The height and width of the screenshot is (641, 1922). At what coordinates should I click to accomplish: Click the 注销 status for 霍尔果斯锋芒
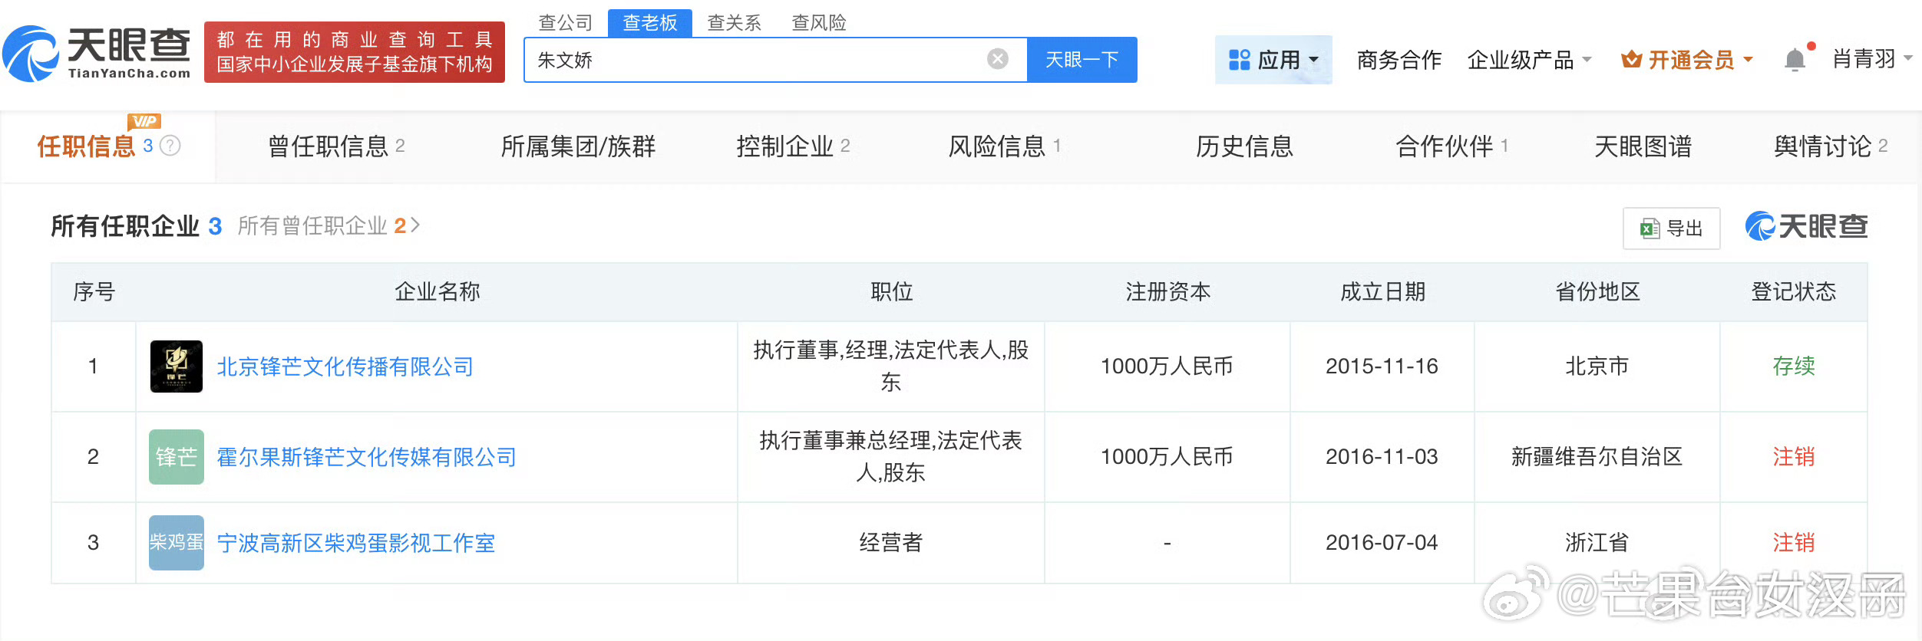click(x=1794, y=457)
